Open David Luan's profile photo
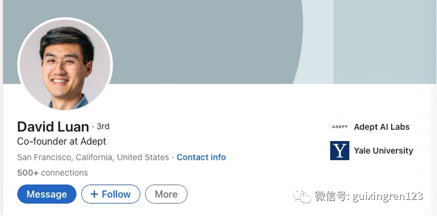The image size is (437, 216). click(x=65, y=65)
